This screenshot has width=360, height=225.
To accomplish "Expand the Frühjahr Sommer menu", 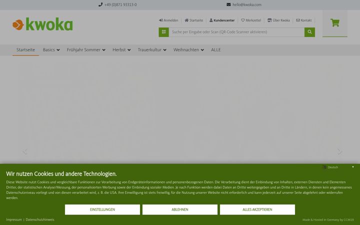I will (x=86, y=50).
